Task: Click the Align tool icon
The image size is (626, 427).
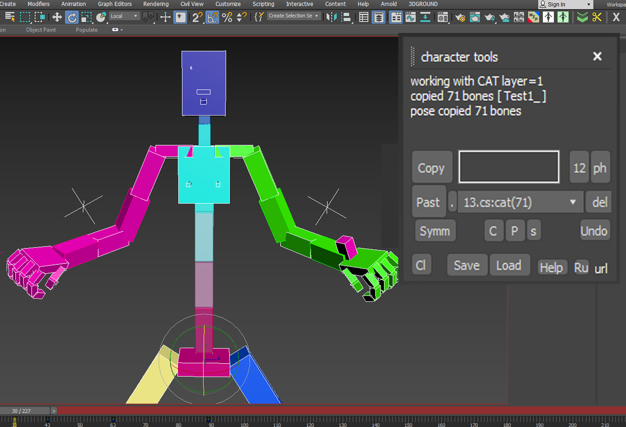Action: pos(346,17)
